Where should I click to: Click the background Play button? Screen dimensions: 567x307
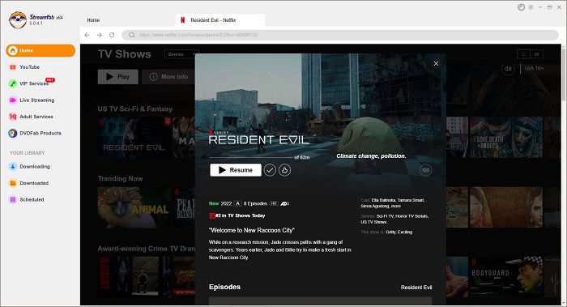click(x=118, y=77)
